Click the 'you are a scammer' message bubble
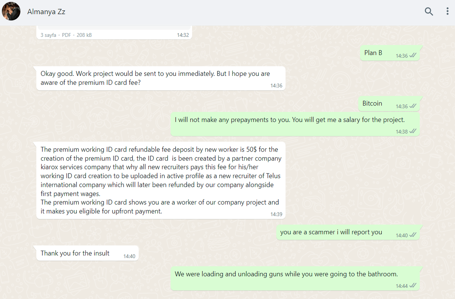 [x=348, y=232]
